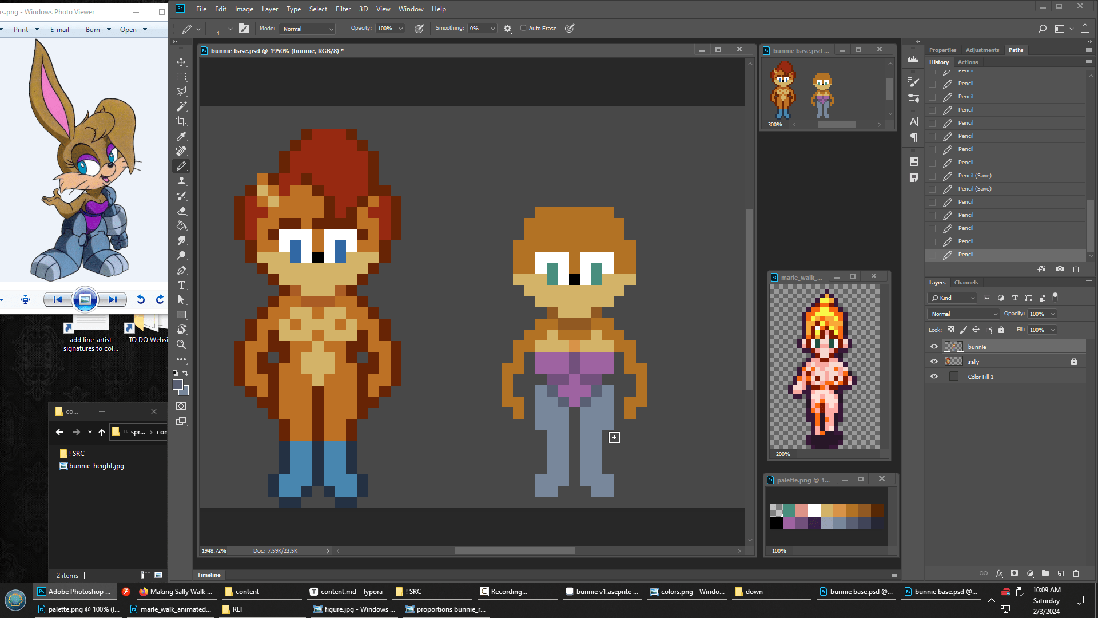The height and width of the screenshot is (618, 1098).
Task: Open the Actions tab
Action: [x=968, y=62]
